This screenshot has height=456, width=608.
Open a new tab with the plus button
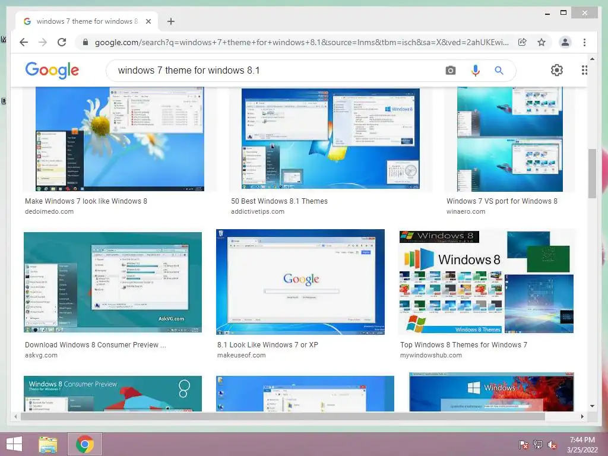(170, 21)
